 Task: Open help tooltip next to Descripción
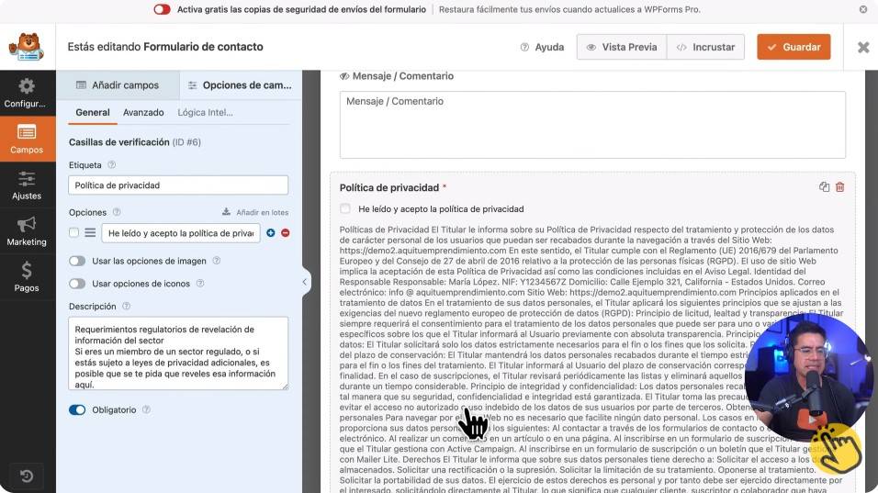(126, 306)
